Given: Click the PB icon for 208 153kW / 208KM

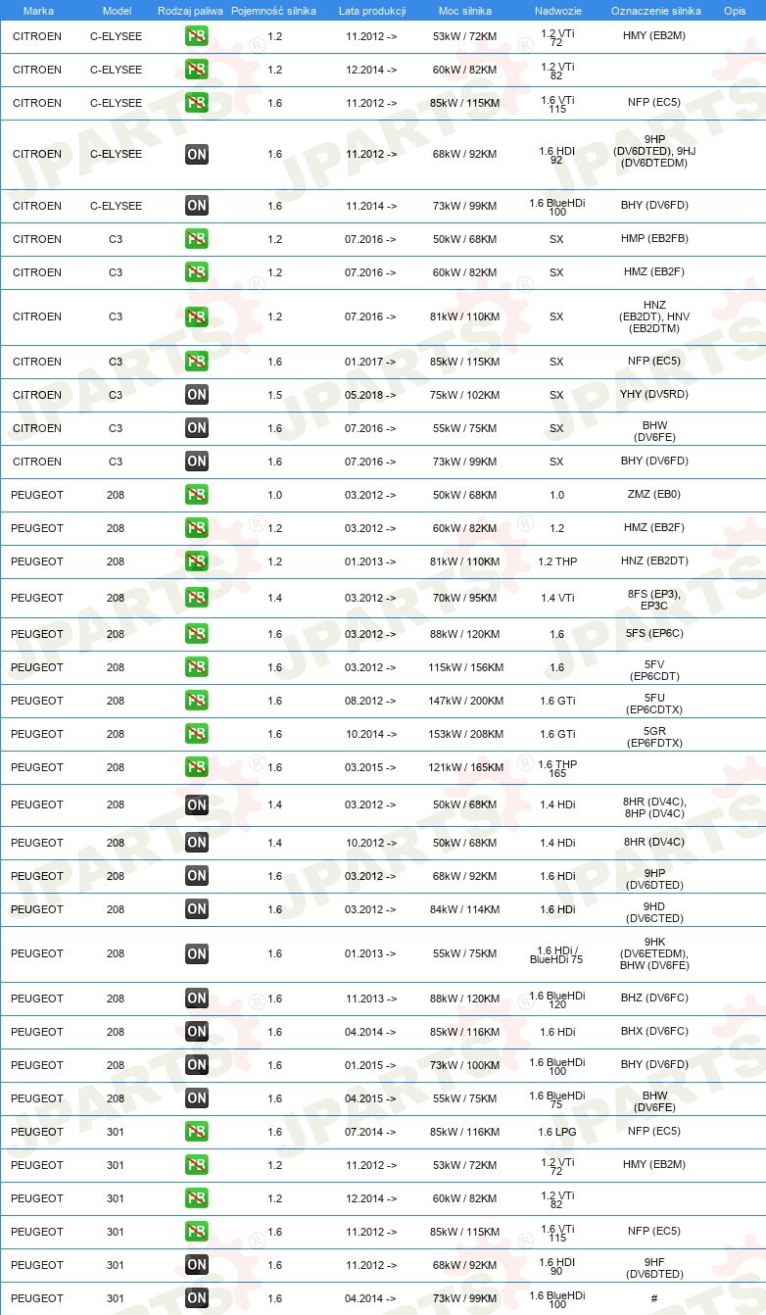Looking at the screenshot, I should point(197,734).
